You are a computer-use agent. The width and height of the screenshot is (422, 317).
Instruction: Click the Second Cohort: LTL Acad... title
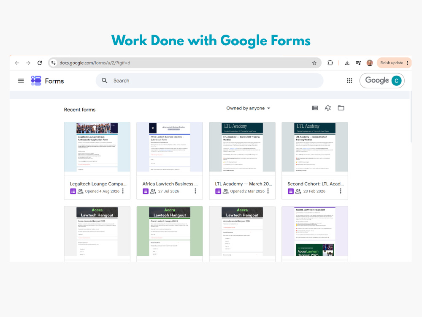(x=315, y=184)
